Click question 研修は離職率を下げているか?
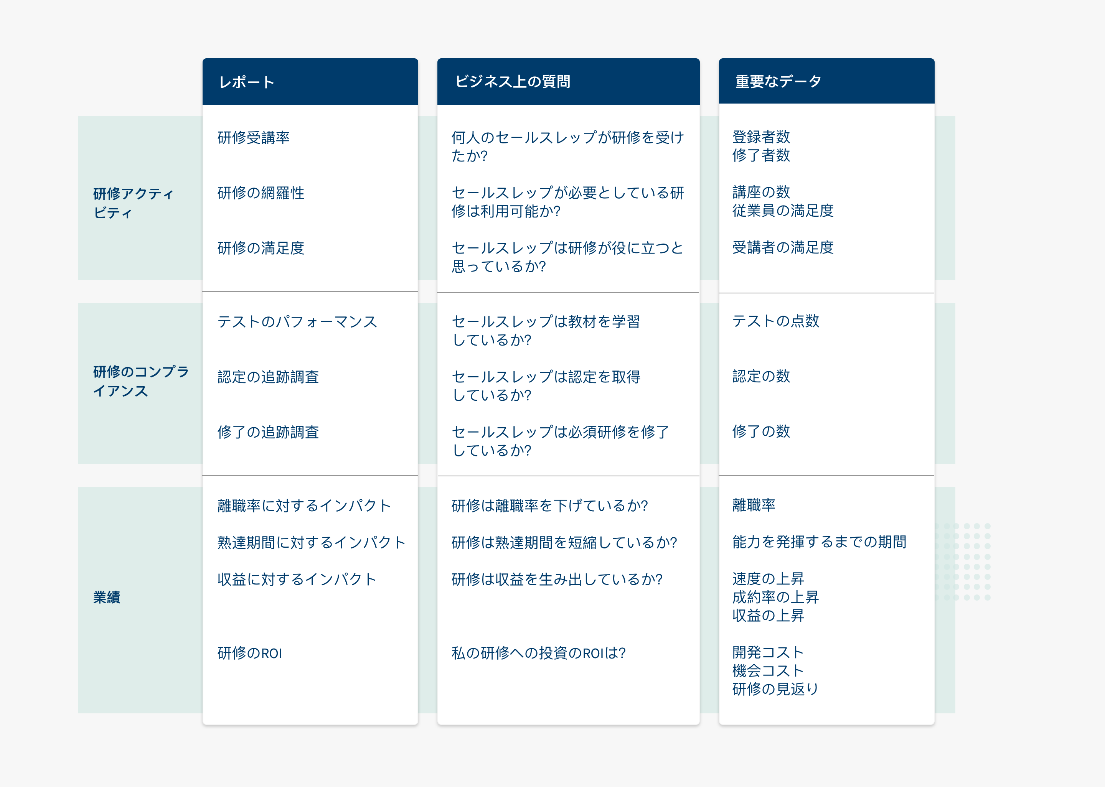 [549, 506]
